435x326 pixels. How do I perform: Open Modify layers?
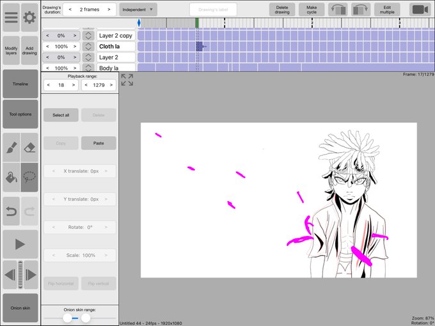click(x=11, y=50)
